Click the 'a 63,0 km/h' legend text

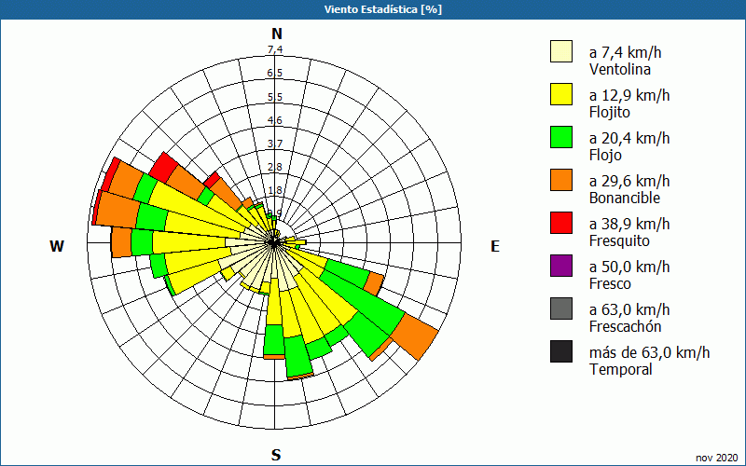[629, 309]
